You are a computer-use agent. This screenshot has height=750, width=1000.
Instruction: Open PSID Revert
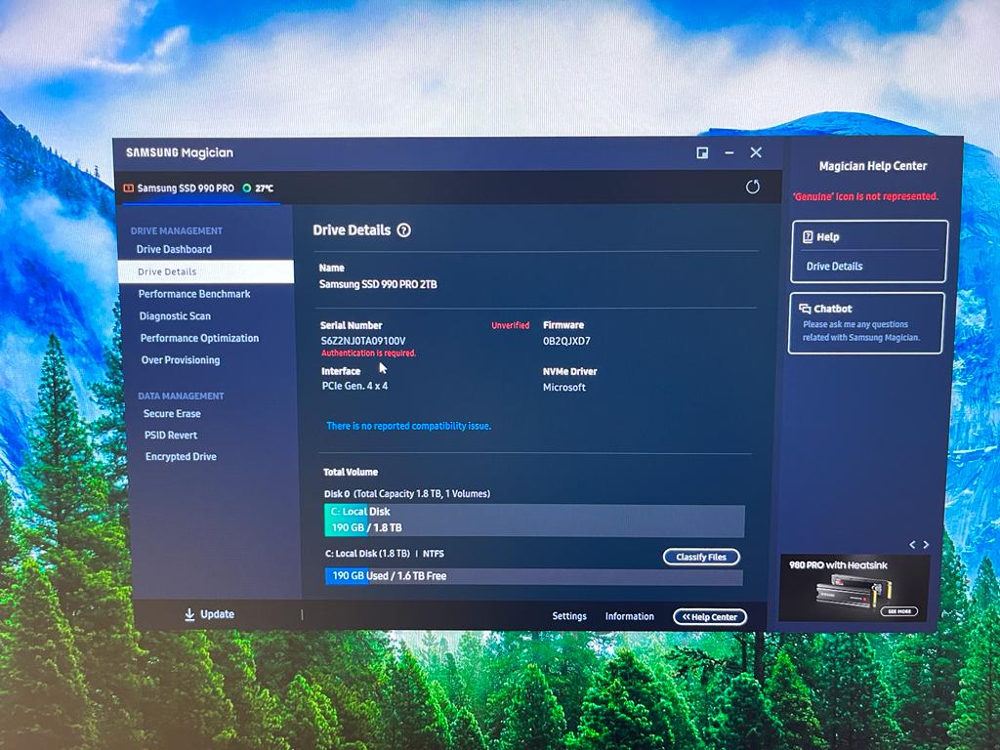tap(171, 435)
